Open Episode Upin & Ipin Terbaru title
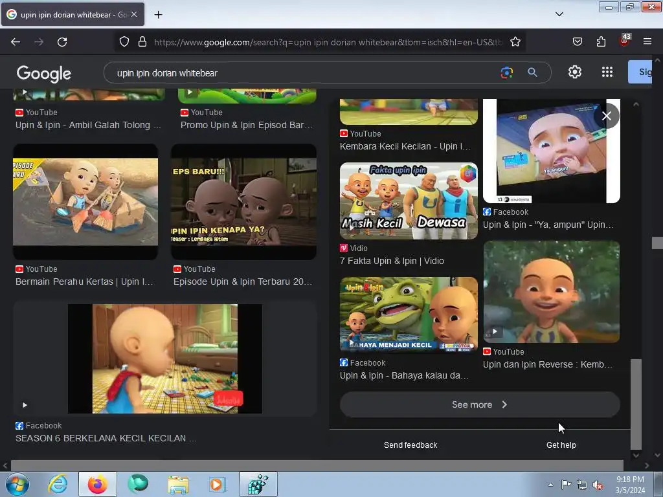663x497 pixels. (x=243, y=282)
